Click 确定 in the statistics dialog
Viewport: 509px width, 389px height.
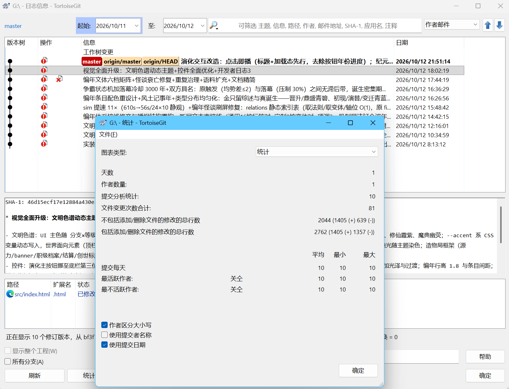pyautogui.click(x=358, y=371)
